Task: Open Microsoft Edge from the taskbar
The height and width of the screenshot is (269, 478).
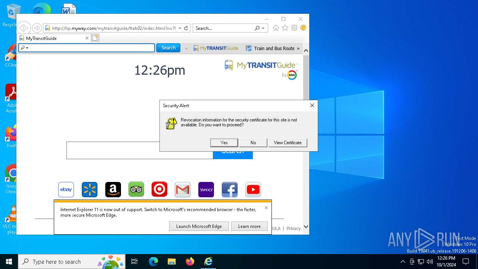Action: tap(153, 262)
